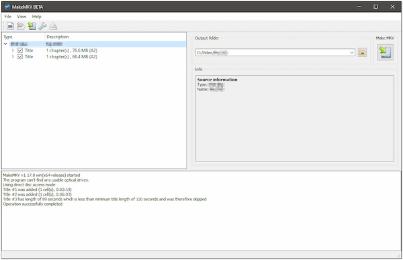The image size is (403, 260).
Task: Click log line about Title #3 skipped
Action: coord(105,199)
